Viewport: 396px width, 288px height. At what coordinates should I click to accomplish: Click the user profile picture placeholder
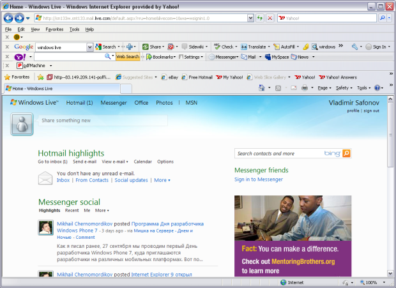coord(22,124)
